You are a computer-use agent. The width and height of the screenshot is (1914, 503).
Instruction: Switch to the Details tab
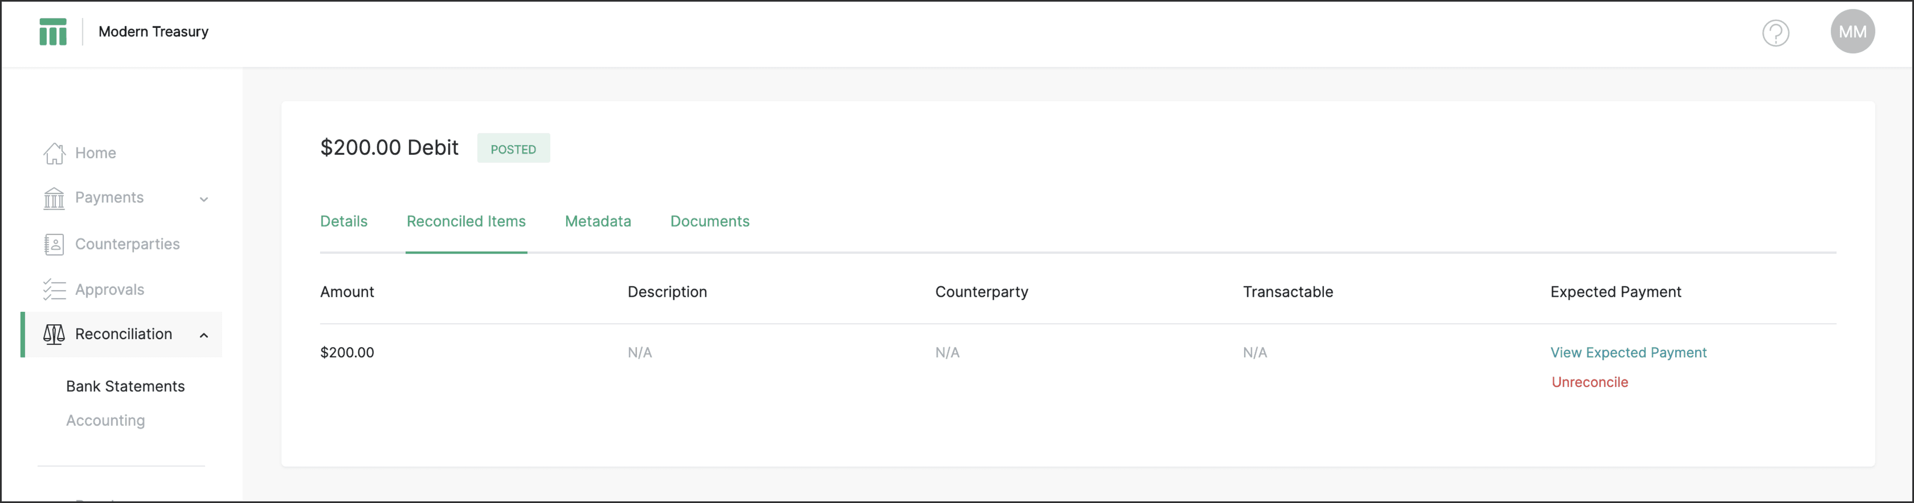pyautogui.click(x=343, y=221)
